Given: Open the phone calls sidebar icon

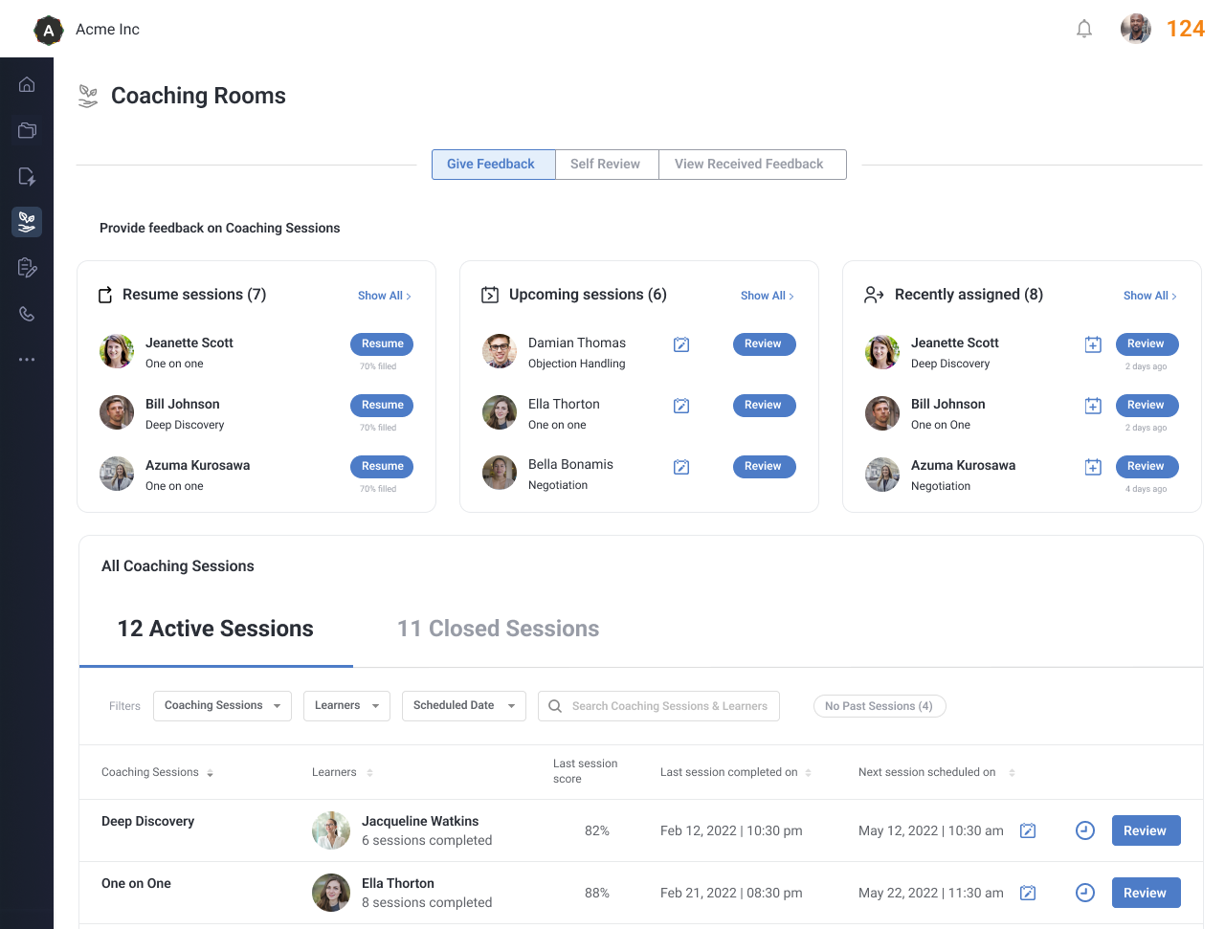Looking at the screenshot, I should [x=27, y=314].
